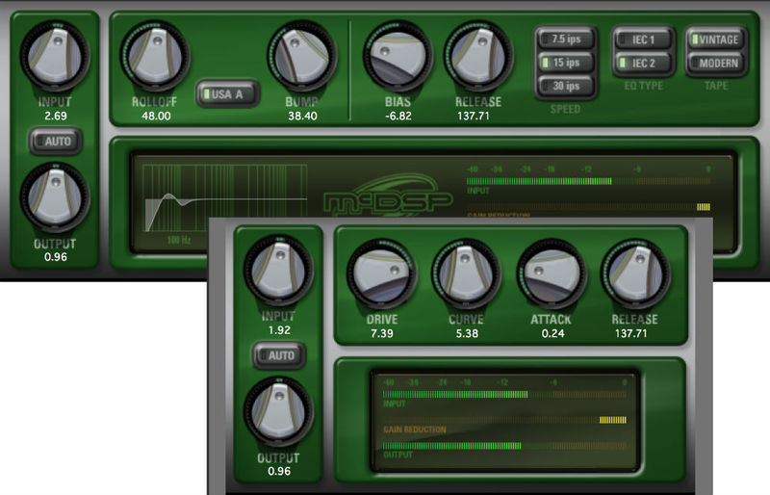This screenshot has height=495, width=770.
Task: Click the Gain Reduction meter in the compressor window
Action: pos(504,420)
